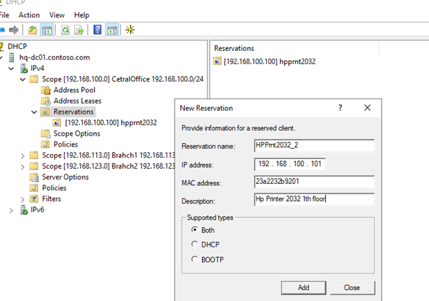Viewport: 429px width, 301px height.
Task: Click the Add button
Action: click(303, 287)
